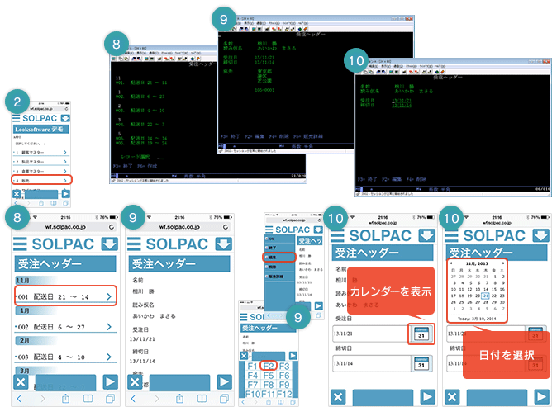
Task: Open Safari tabs icon below the 11月 list screen
Action: point(110,399)
